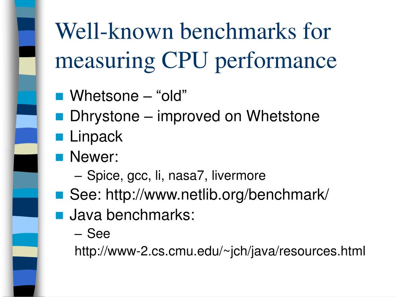Image resolution: width=396 pixels, height=297 pixels.
Task: Click the striped decorative left border
Action: point(25,148)
